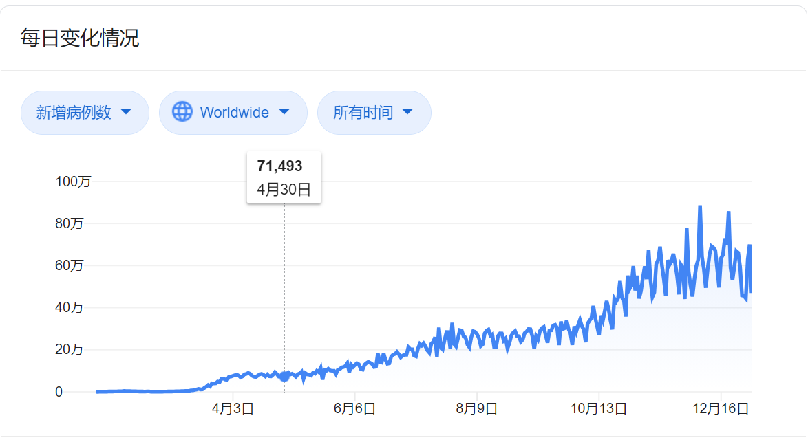Image resolution: width=808 pixels, height=442 pixels.
Task: Click the 4月30日 date in the tooltip
Action: (284, 189)
